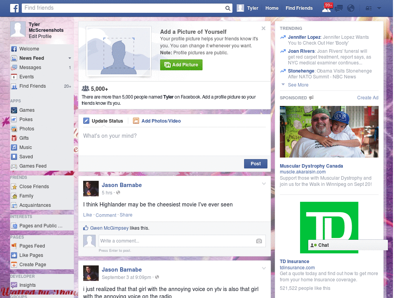
Task: Open the messages chat bubbles icon
Action: tap(339, 9)
